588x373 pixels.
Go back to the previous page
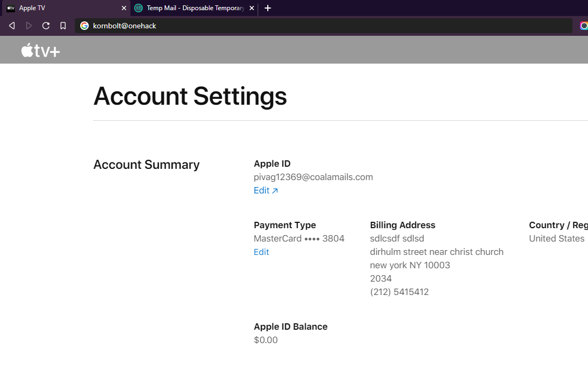[x=12, y=26]
